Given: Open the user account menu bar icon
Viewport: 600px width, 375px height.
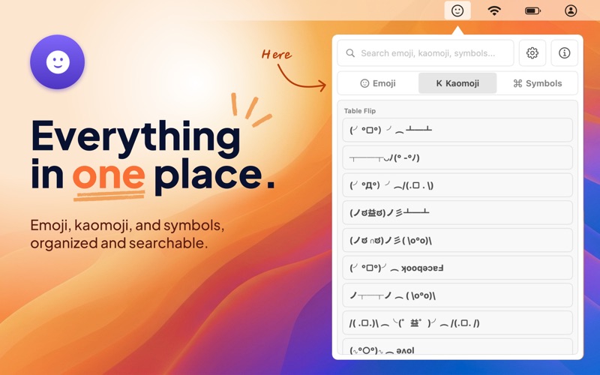Looking at the screenshot, I should tap(571, 10).
